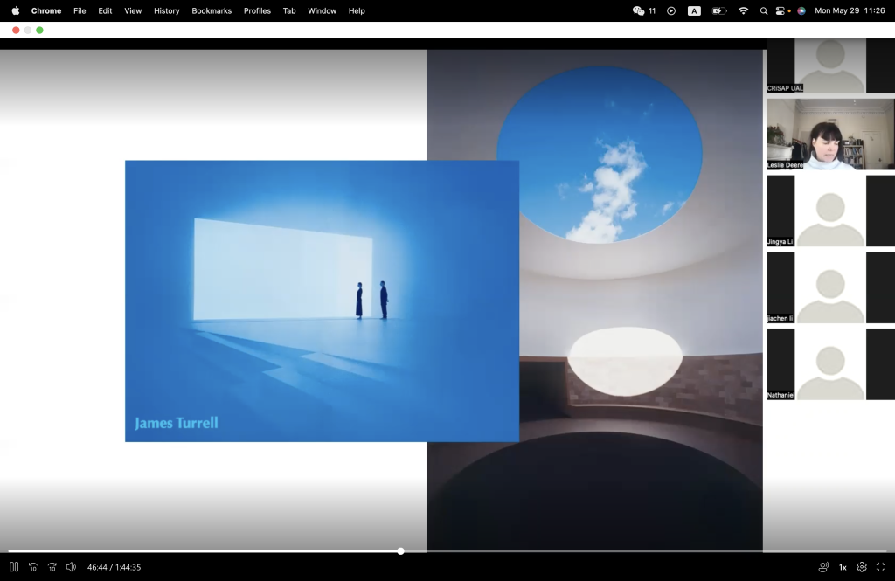The height and width of the screenshot is (581, 895).
Task: Open the Chrome application menu
Action: (46, 10)
